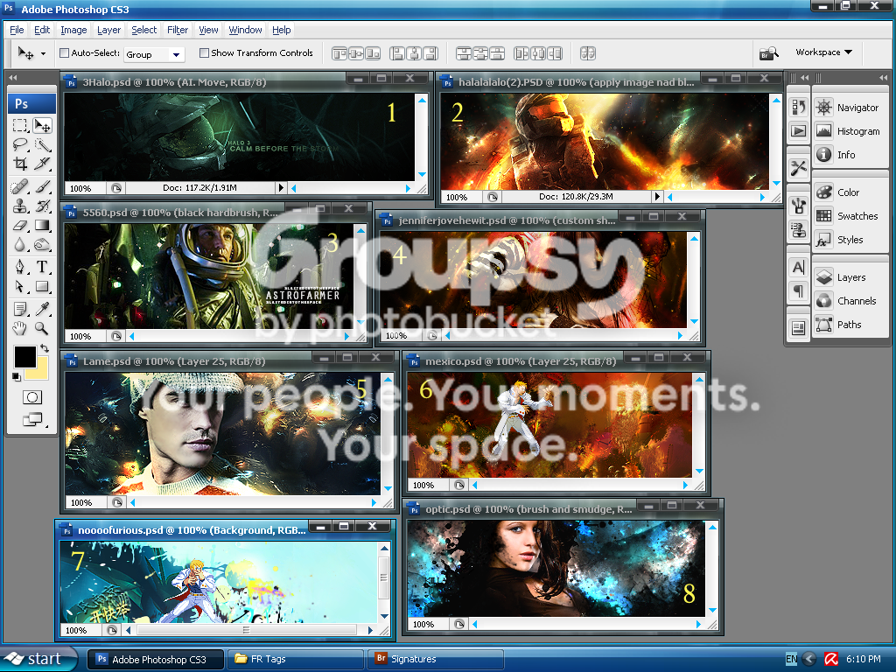Open the Windows start menu
The height and width of the screenshot is (672, 896).
click(38, 659)
